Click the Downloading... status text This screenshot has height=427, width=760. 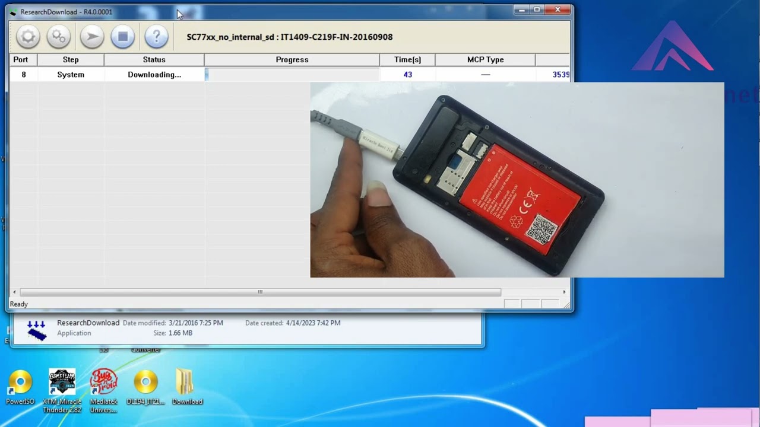(154, 75)
